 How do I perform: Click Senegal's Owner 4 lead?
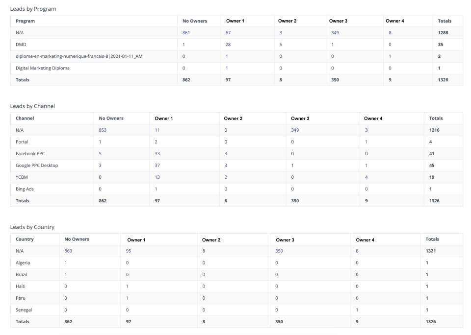(x=357, y=310)
